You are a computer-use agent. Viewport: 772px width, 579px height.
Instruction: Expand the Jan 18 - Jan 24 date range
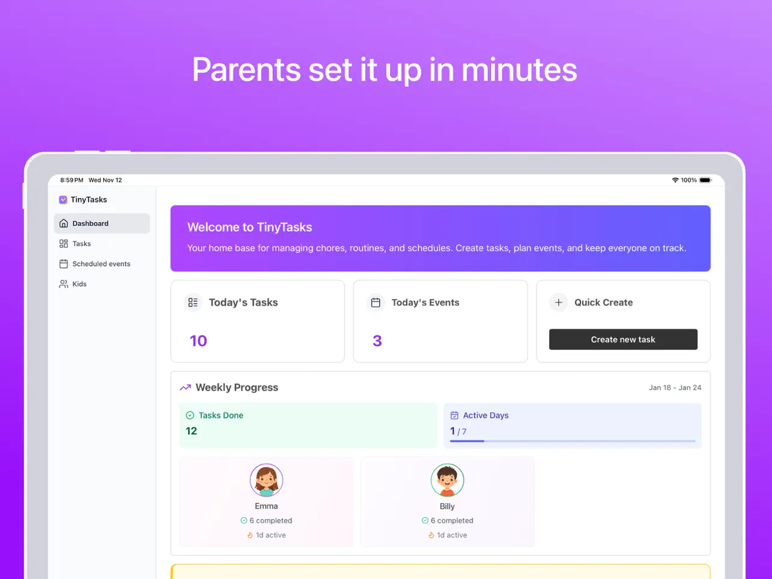[675, 387]
